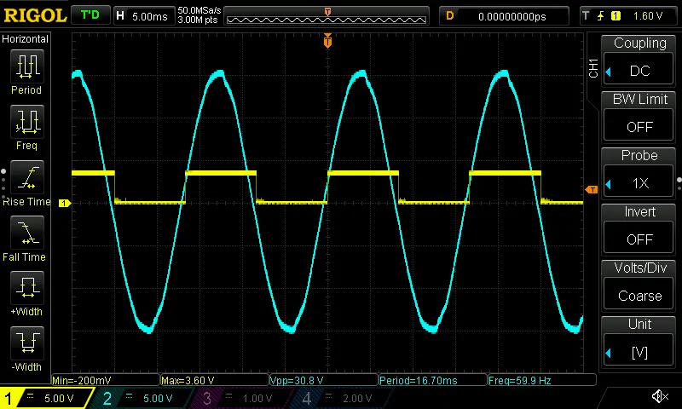
Task: Select channel 4 tab at 2.00 V
Action: pyautogui.click(x=343, y=398)
